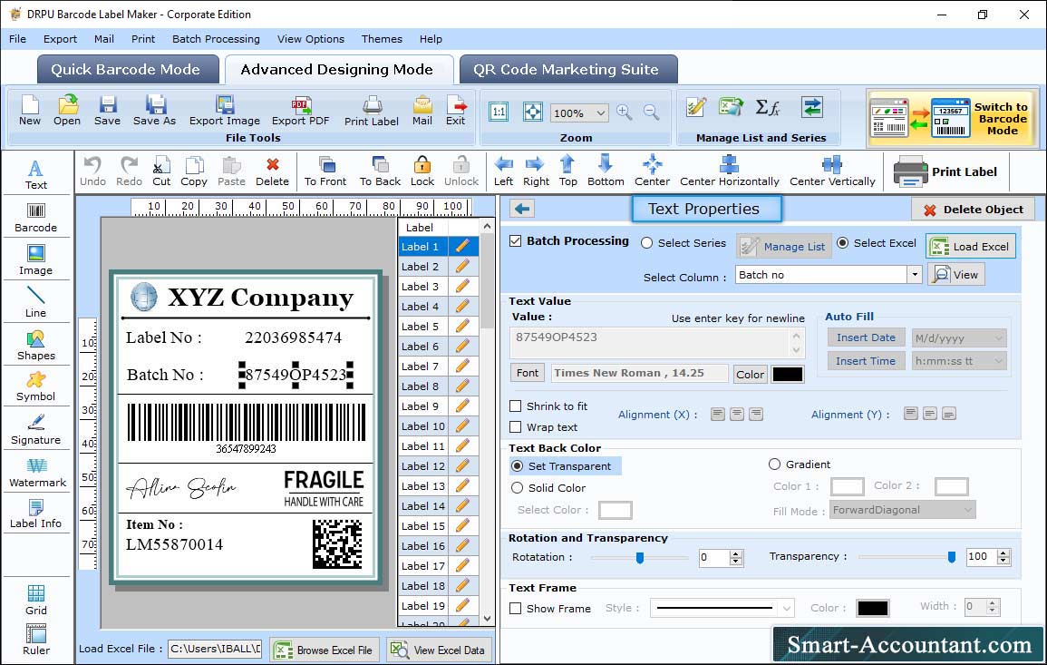Select the Select Series radio option
Image resolution: width=1047 pixels, height=665 pixels.
tap(646, 243)
